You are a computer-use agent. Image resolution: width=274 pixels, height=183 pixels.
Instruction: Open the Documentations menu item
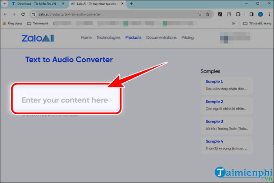tap(161, 37)
